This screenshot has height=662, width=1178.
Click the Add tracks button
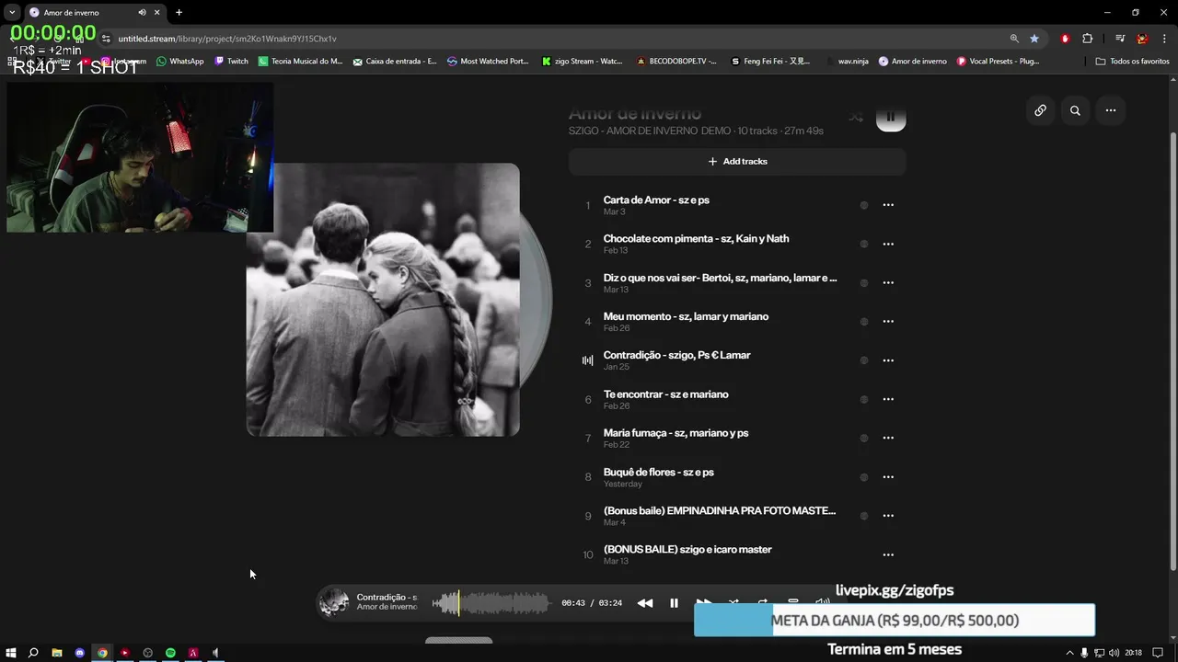(737, 161)
